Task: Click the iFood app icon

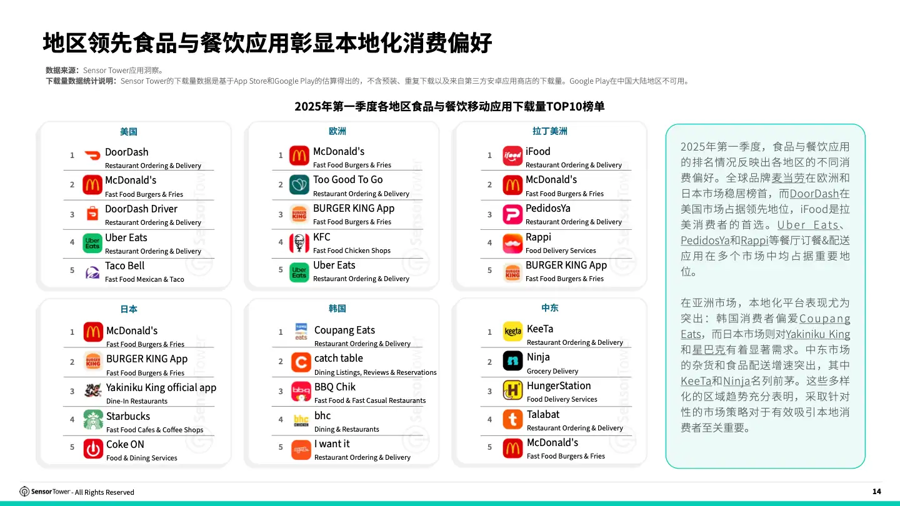Action: (512, 156)
